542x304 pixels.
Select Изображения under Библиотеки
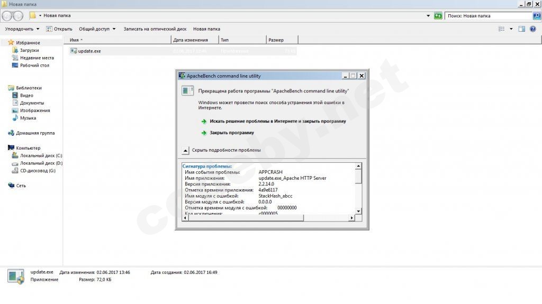coord(35,110)
